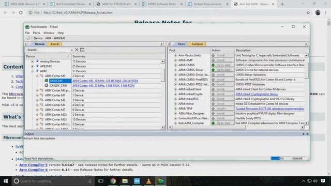Click Pack Installer icon in taskbar
331x186 pixels.
pos(161,181)
